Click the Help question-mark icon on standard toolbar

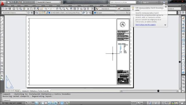pyautogui.click(x=92, y=9)
